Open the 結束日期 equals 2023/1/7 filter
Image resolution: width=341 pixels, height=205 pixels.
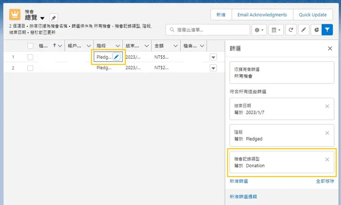(282, 109)
